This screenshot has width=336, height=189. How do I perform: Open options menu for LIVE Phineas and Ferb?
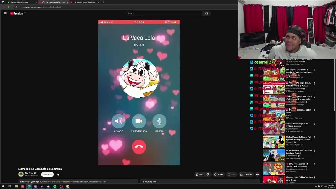pos(314,164)
